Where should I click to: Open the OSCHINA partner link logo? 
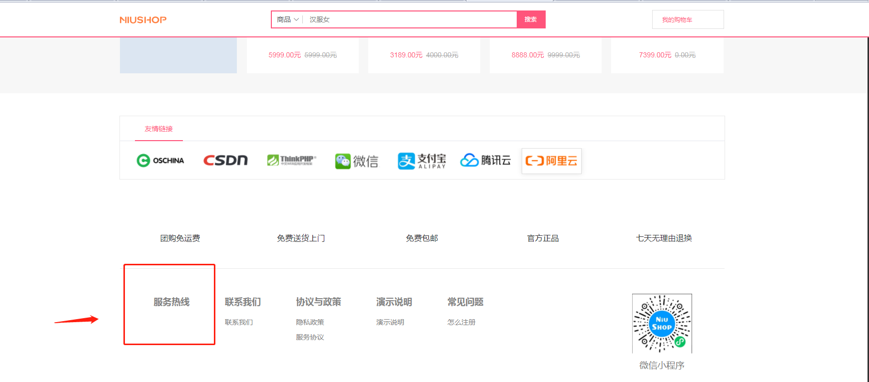point(160,161)
